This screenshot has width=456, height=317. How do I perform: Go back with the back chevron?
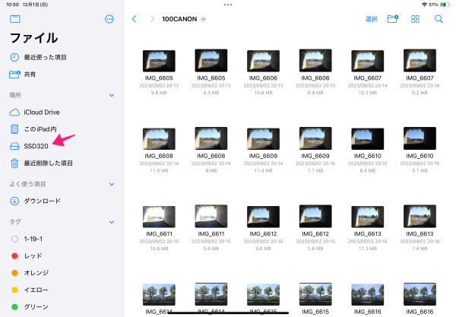coord(135,18)
